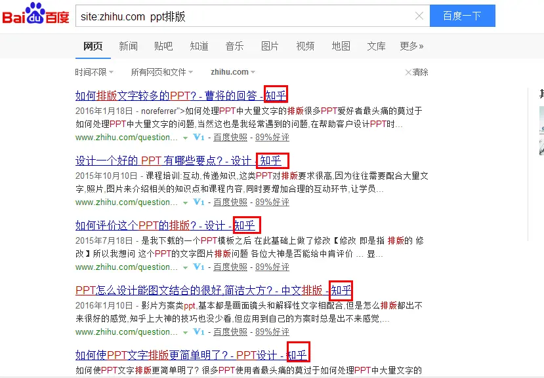Expand arrow beside URL of PPT怎么设计 result
Viewport: 544px width, 378px height.
pyautogui.click(x=186, y=332)
